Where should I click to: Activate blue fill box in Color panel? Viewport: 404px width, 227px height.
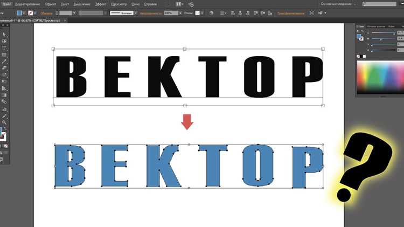(x=359, y=36)
